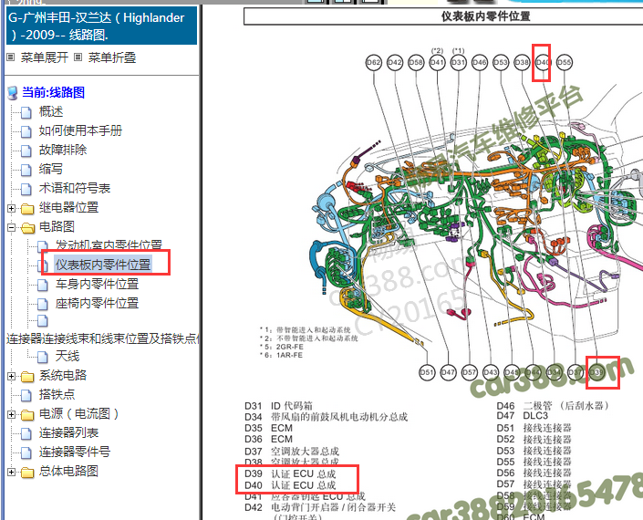Open the 缩写 page
This screenshot has height=520, width=643.
[51, 169]
